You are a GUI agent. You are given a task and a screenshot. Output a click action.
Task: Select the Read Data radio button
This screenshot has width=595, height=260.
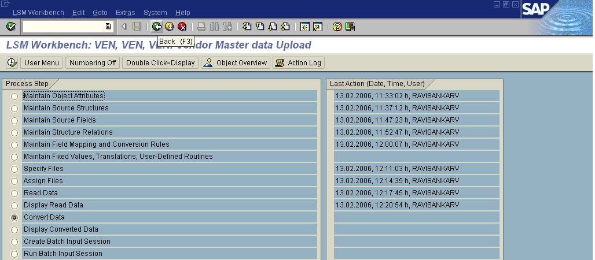tap(14, 194)
